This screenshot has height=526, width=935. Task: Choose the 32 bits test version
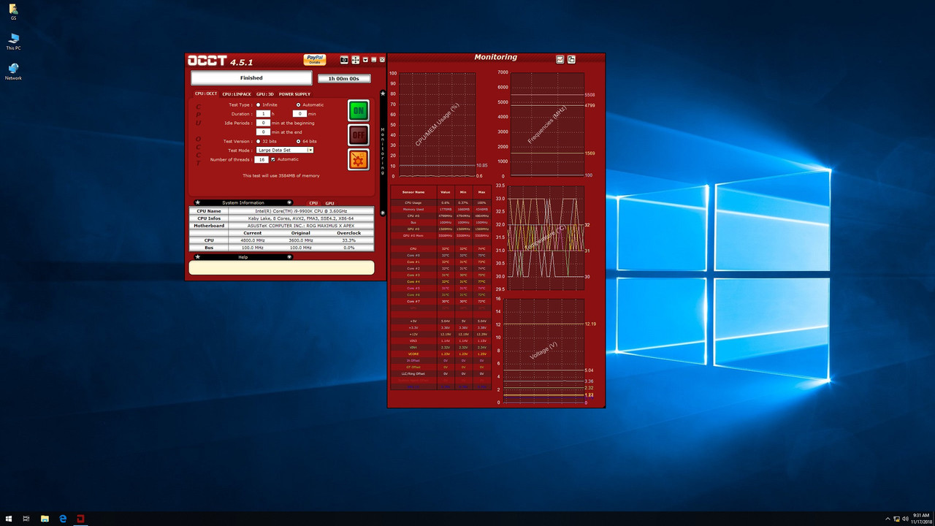click(x=258, y=141)
